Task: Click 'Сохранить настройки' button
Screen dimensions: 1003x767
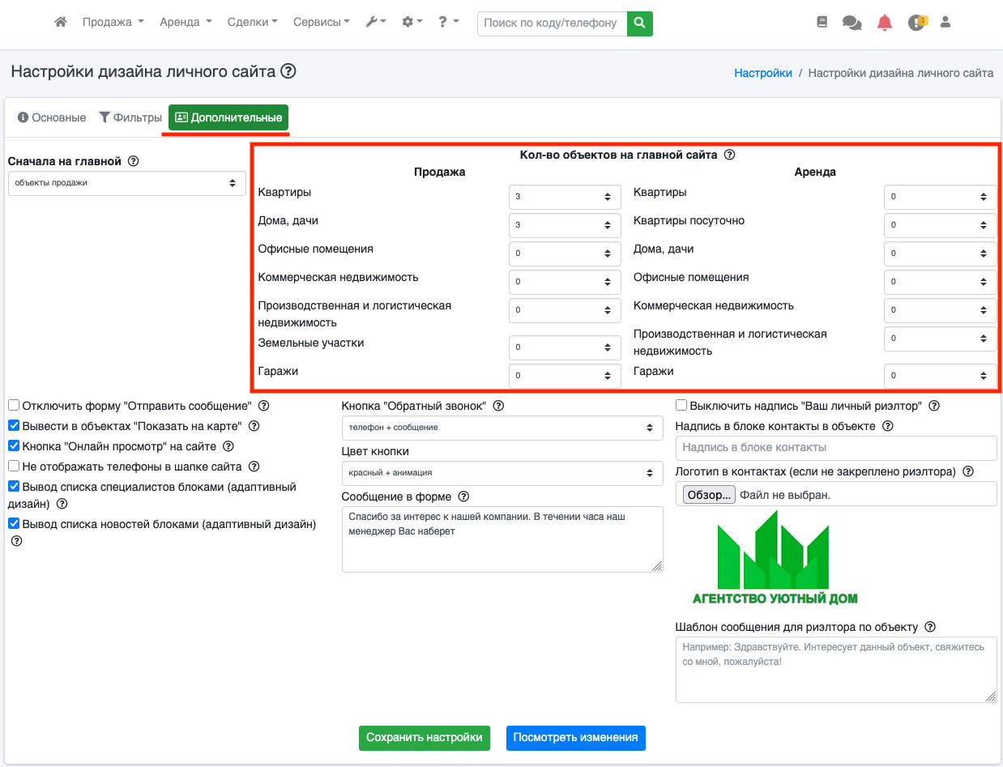Action: (425, 738)
